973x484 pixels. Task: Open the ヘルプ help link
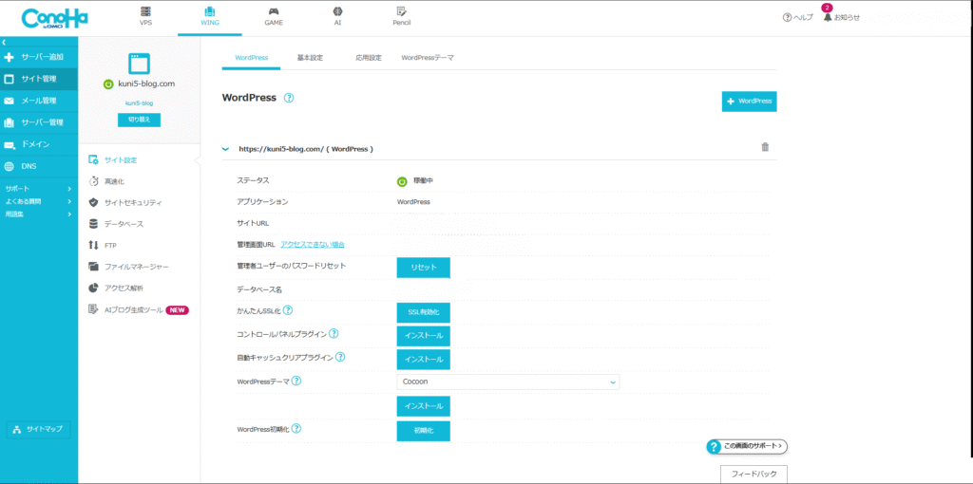click(798, 17)
